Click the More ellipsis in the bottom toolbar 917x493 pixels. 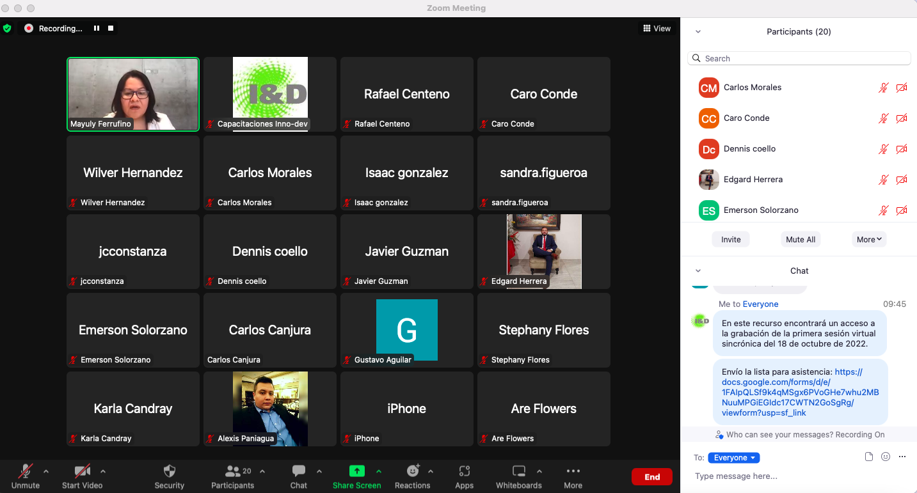click(573, 471)
